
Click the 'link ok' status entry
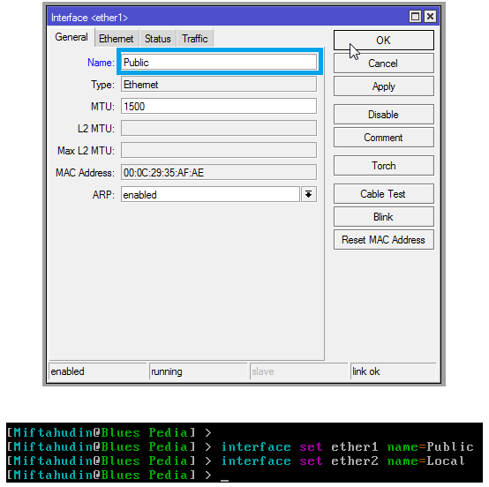click(x=394, y=371)
